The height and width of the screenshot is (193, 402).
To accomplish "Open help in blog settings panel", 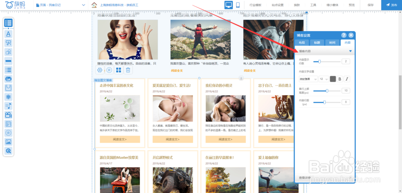I will pos(344,35).
